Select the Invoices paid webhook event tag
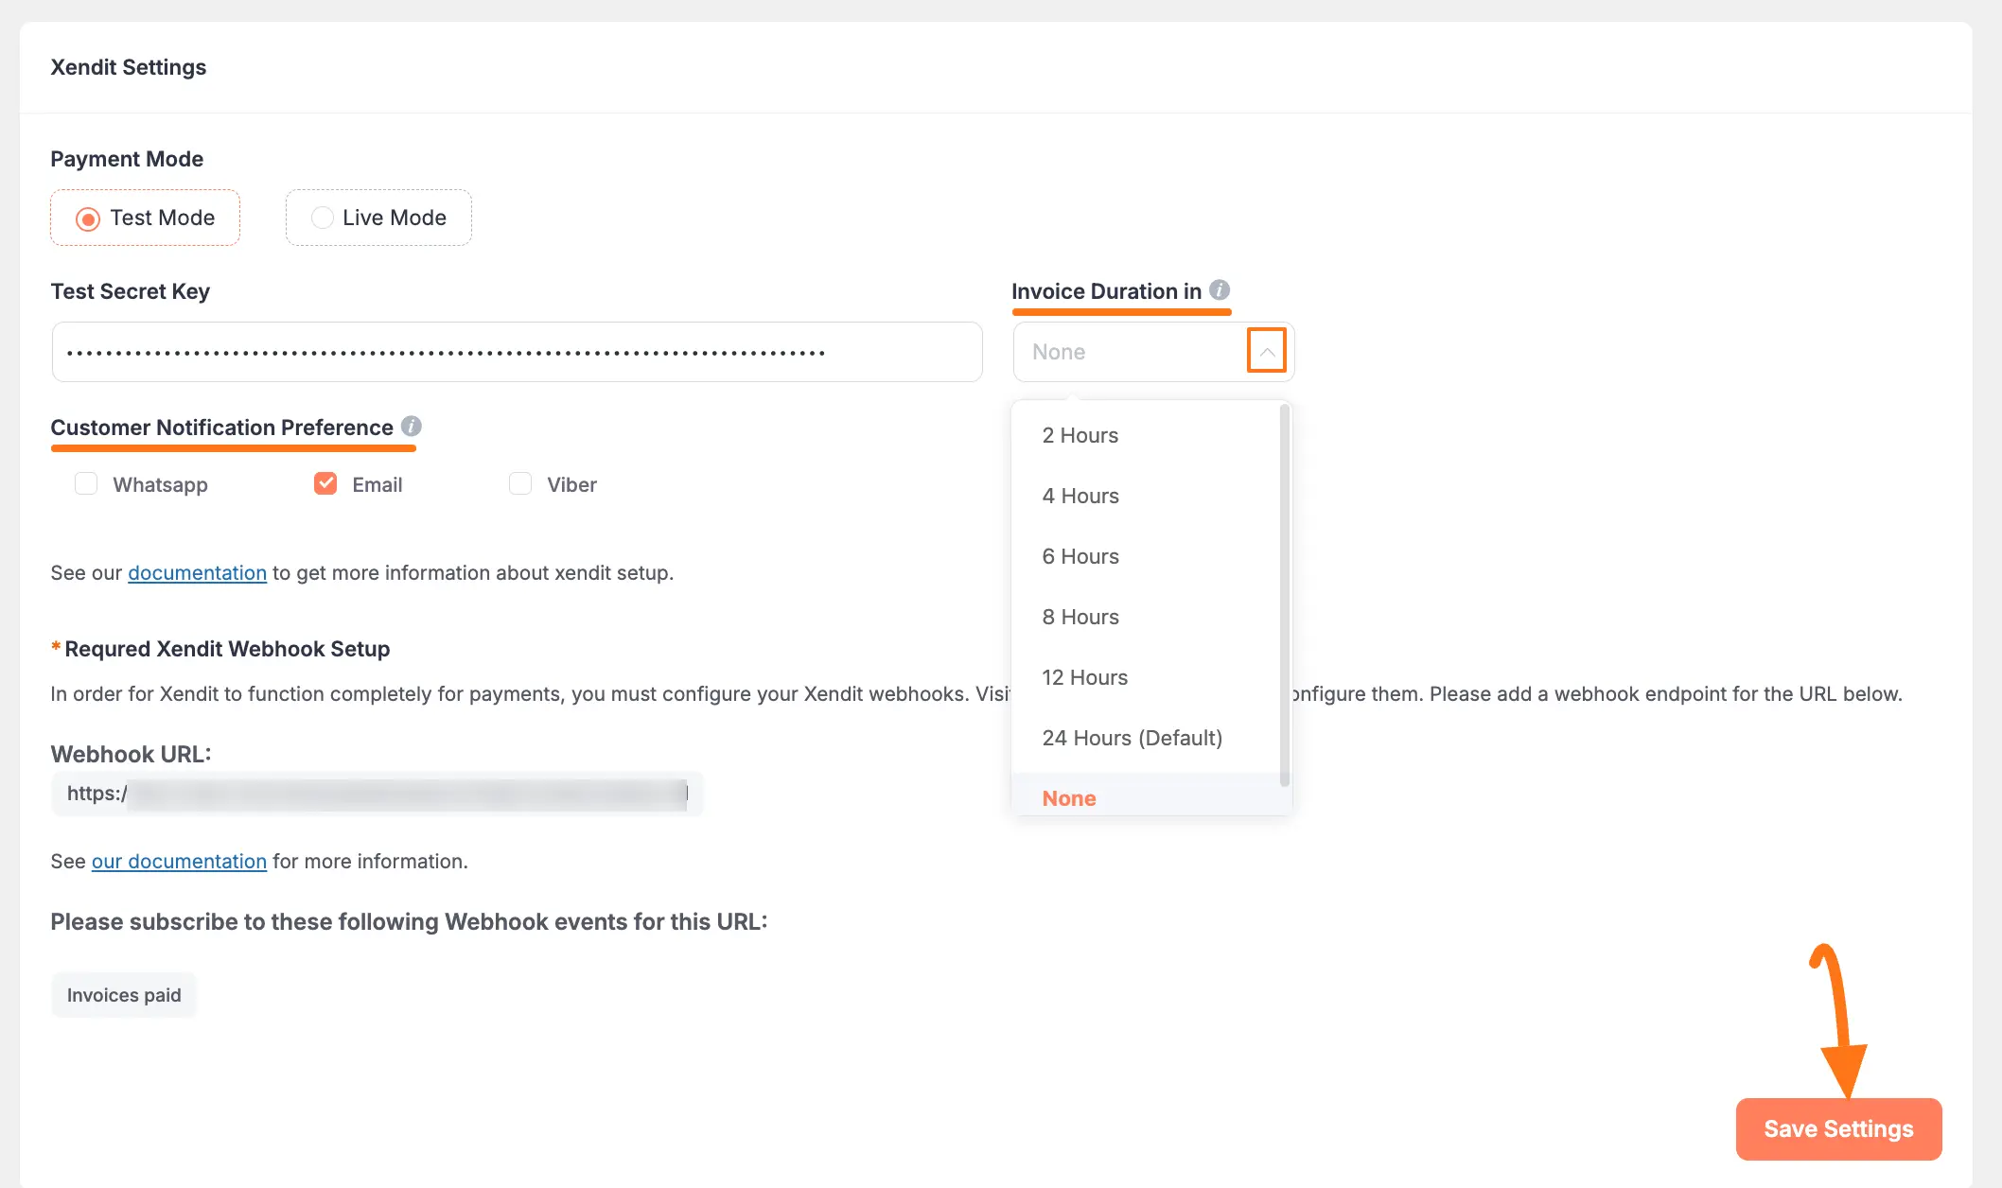 click(123, 994)
